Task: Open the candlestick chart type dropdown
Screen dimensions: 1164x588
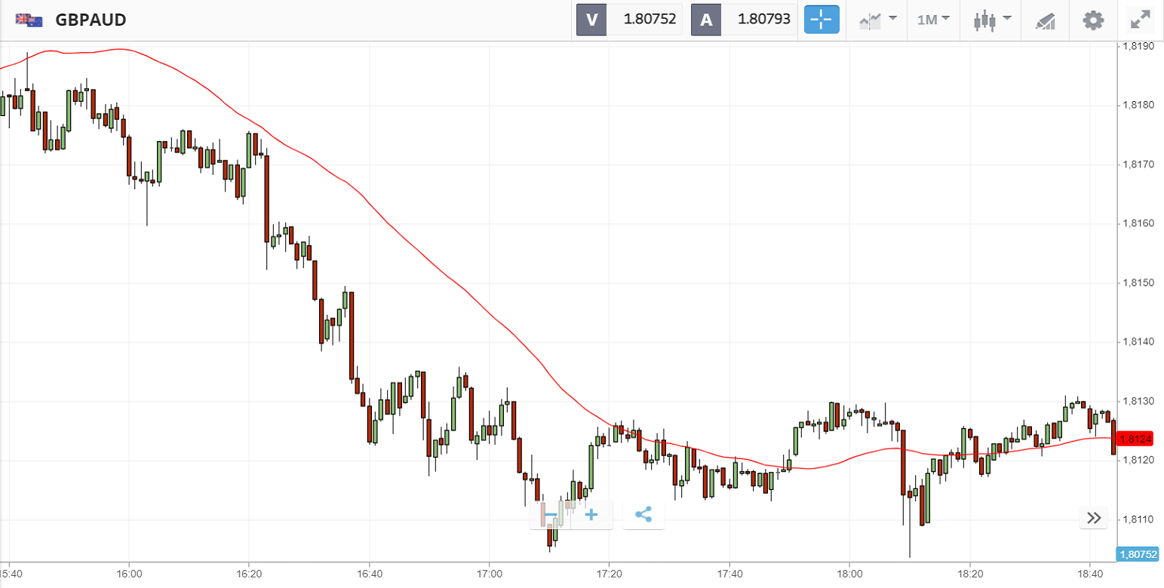Action: point(991,20)
